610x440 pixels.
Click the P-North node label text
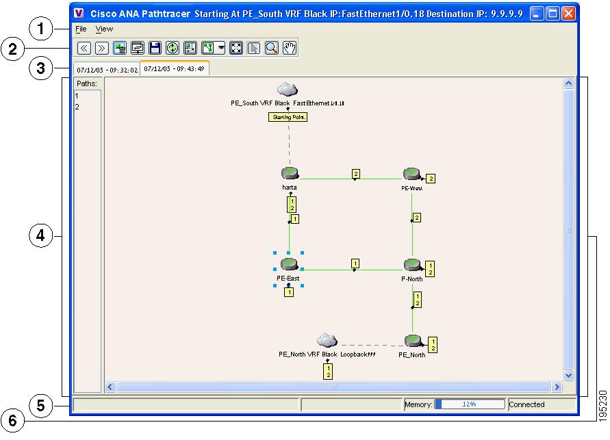coord(412,279)
